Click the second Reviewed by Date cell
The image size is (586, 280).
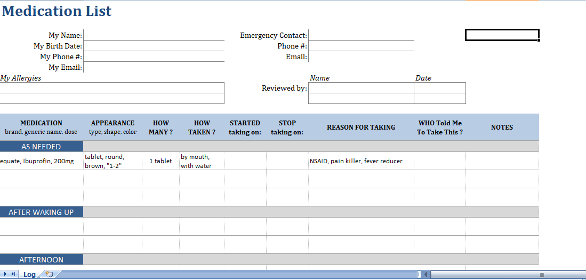[440, 98]
